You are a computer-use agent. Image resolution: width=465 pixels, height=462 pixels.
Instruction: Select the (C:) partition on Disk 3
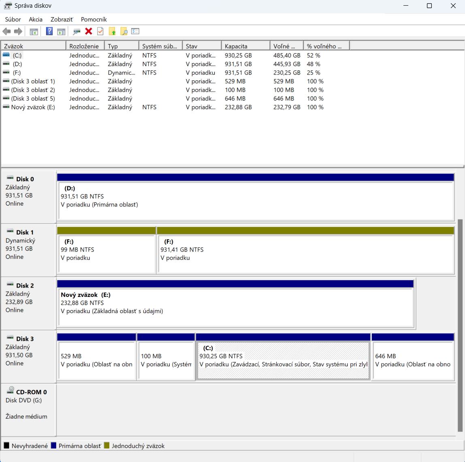coord(283,357)
